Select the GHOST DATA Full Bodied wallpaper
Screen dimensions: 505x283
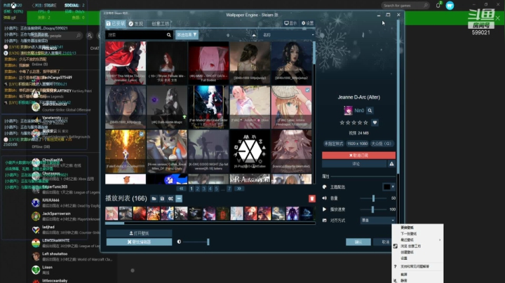(208, 63)
